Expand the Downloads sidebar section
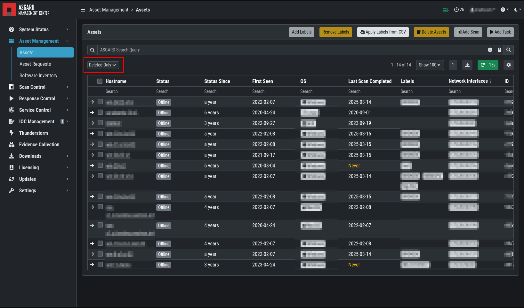The image size is (524, 308). [38, 156]
